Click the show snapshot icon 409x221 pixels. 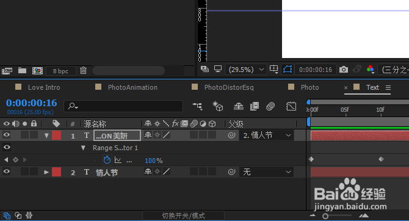click(357, 69)
